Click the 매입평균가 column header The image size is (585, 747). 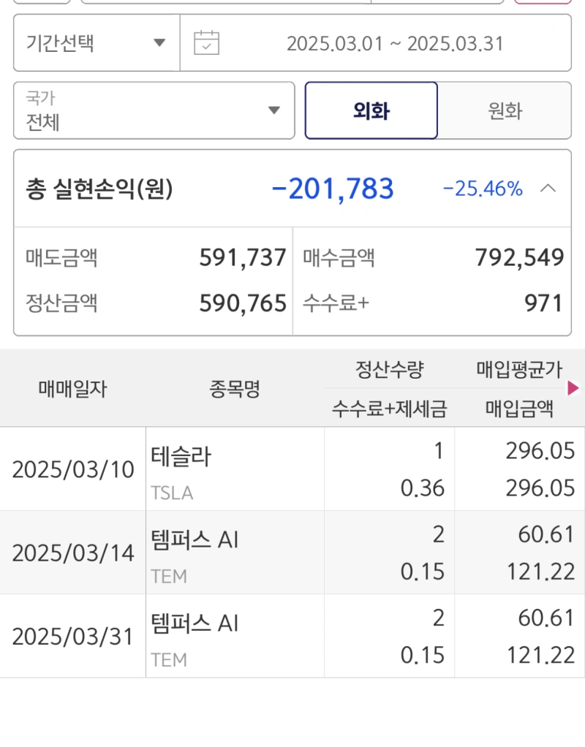click(x=519, y=369)
